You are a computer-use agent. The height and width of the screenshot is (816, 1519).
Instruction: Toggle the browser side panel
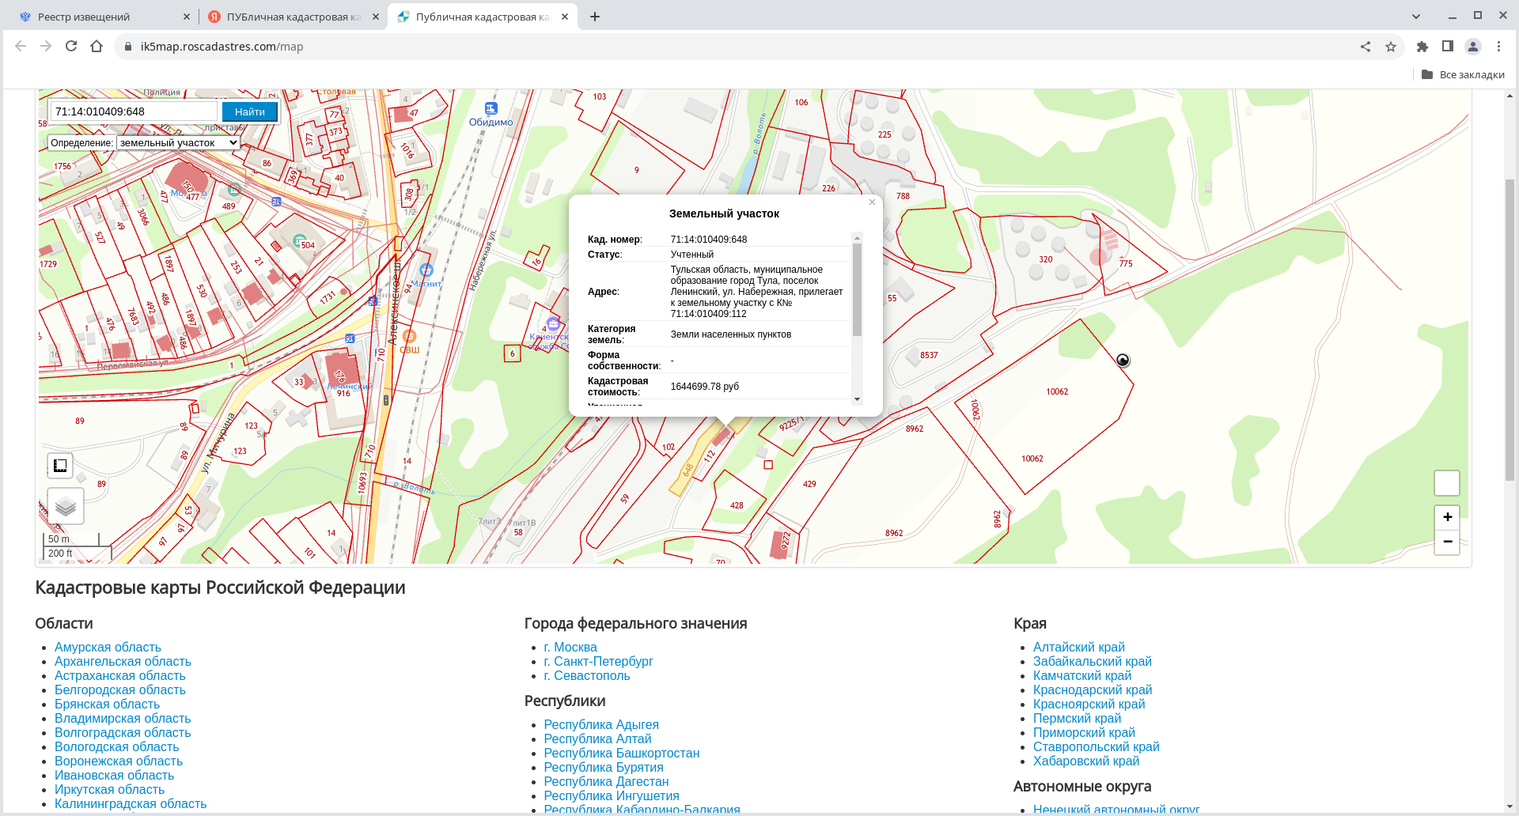1448,47
